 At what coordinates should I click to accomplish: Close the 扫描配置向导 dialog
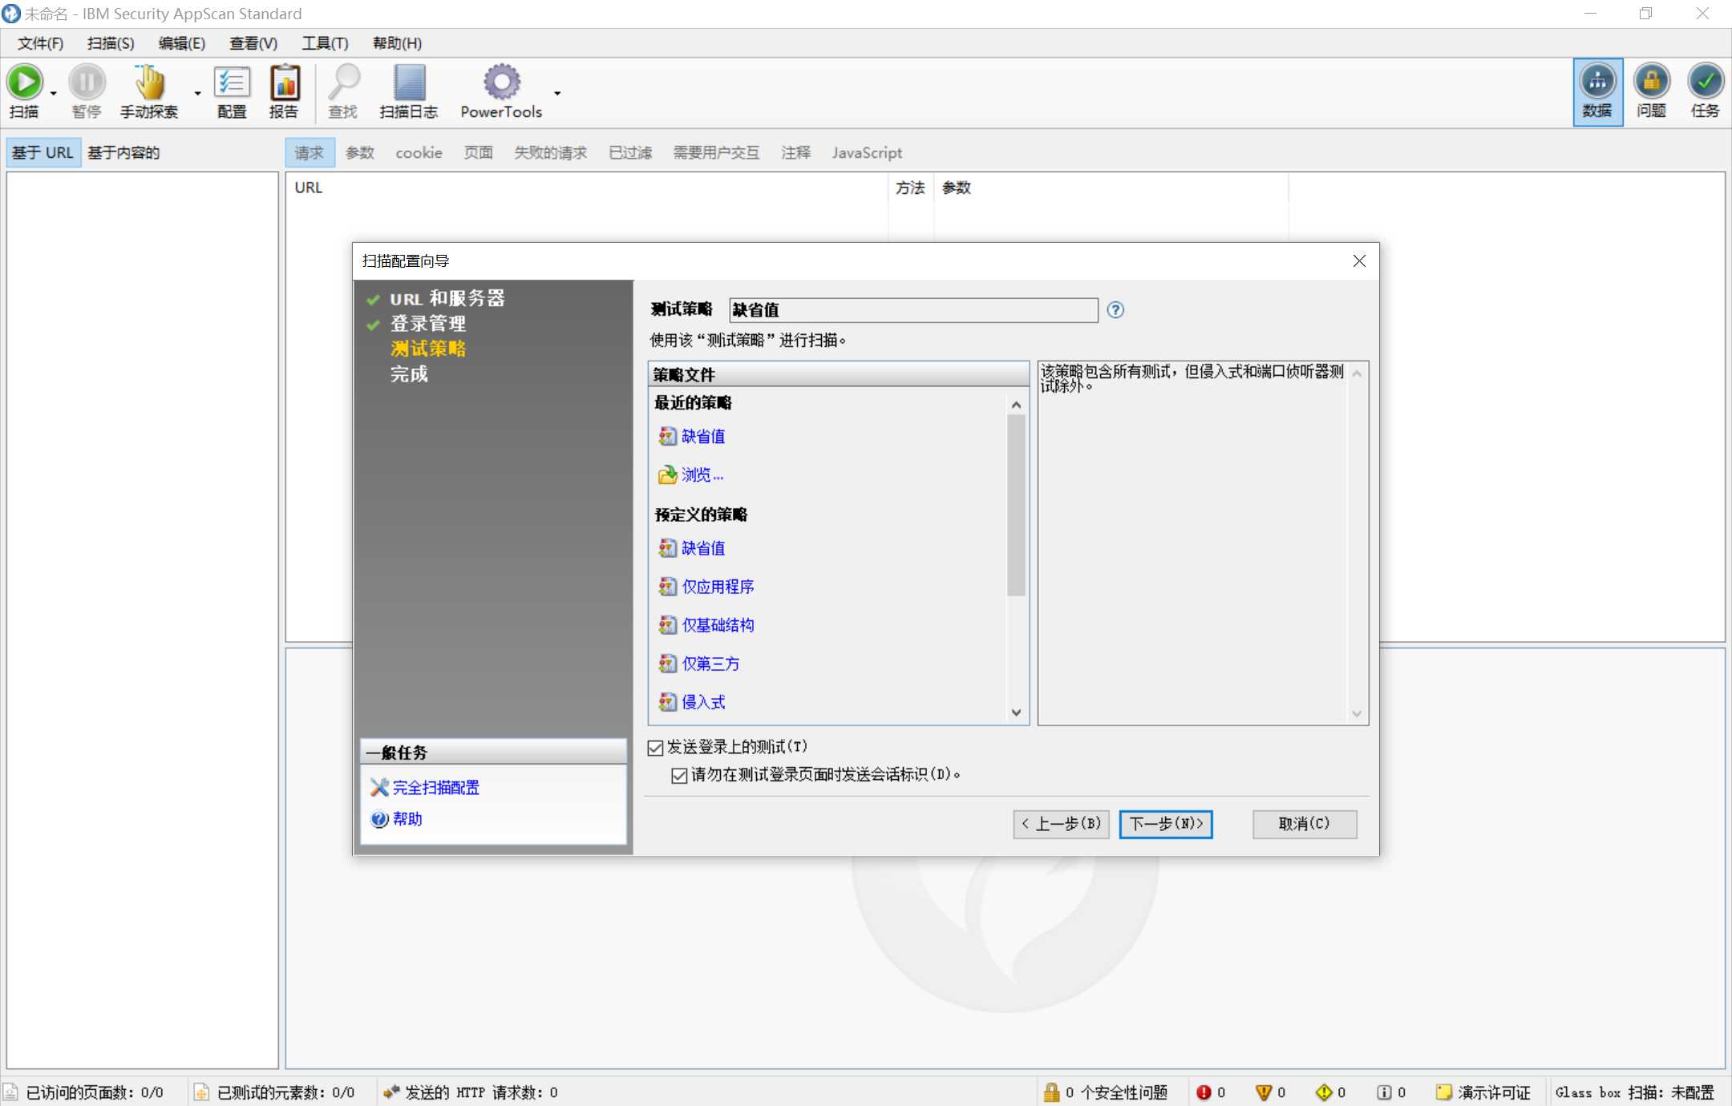1359,261
